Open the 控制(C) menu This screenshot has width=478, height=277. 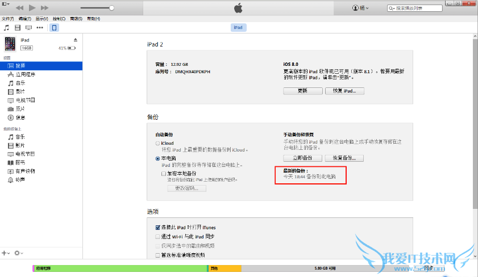coord(59,19)
